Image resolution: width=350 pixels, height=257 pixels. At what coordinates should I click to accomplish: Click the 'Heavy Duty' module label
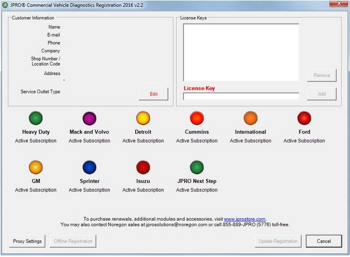point(36,132)
